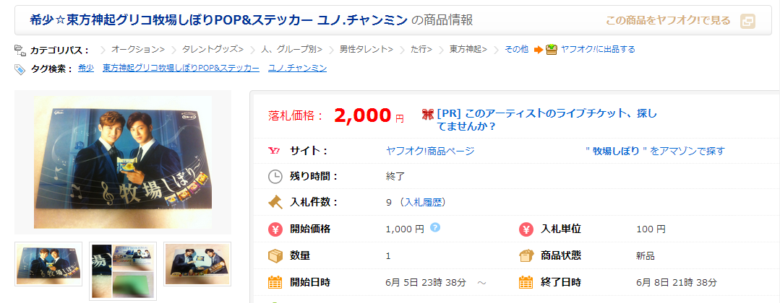Viewport: 780px width, 303px height.
Task: Select the middle product thumbnail
Action: point(122,269)
